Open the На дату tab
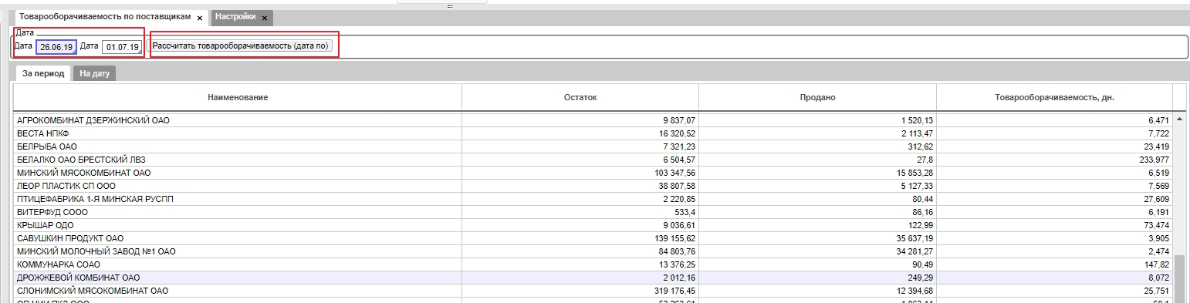Screen dimensions: 1190x303 [96, 74]
